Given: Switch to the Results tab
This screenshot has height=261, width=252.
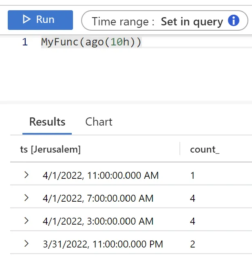Looking at the screenshot, I should point(47,122).
